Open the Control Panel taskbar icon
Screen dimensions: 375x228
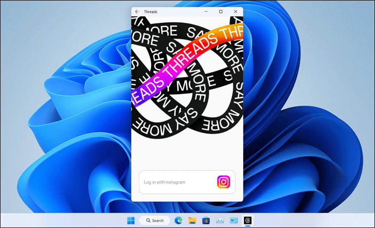[x=234, y=221]
